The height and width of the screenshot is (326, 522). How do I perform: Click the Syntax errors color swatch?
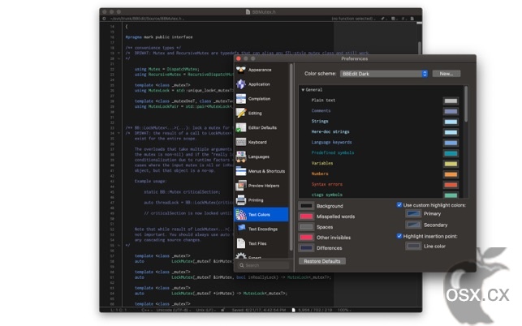point(451,185)
